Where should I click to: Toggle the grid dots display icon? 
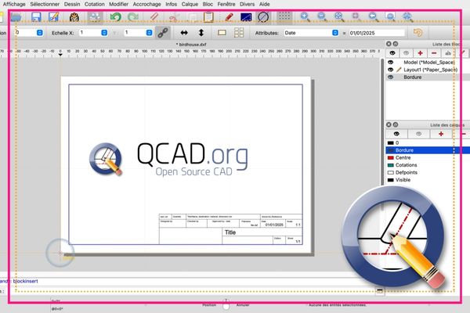pyautogui.click(x=284, y=16)
